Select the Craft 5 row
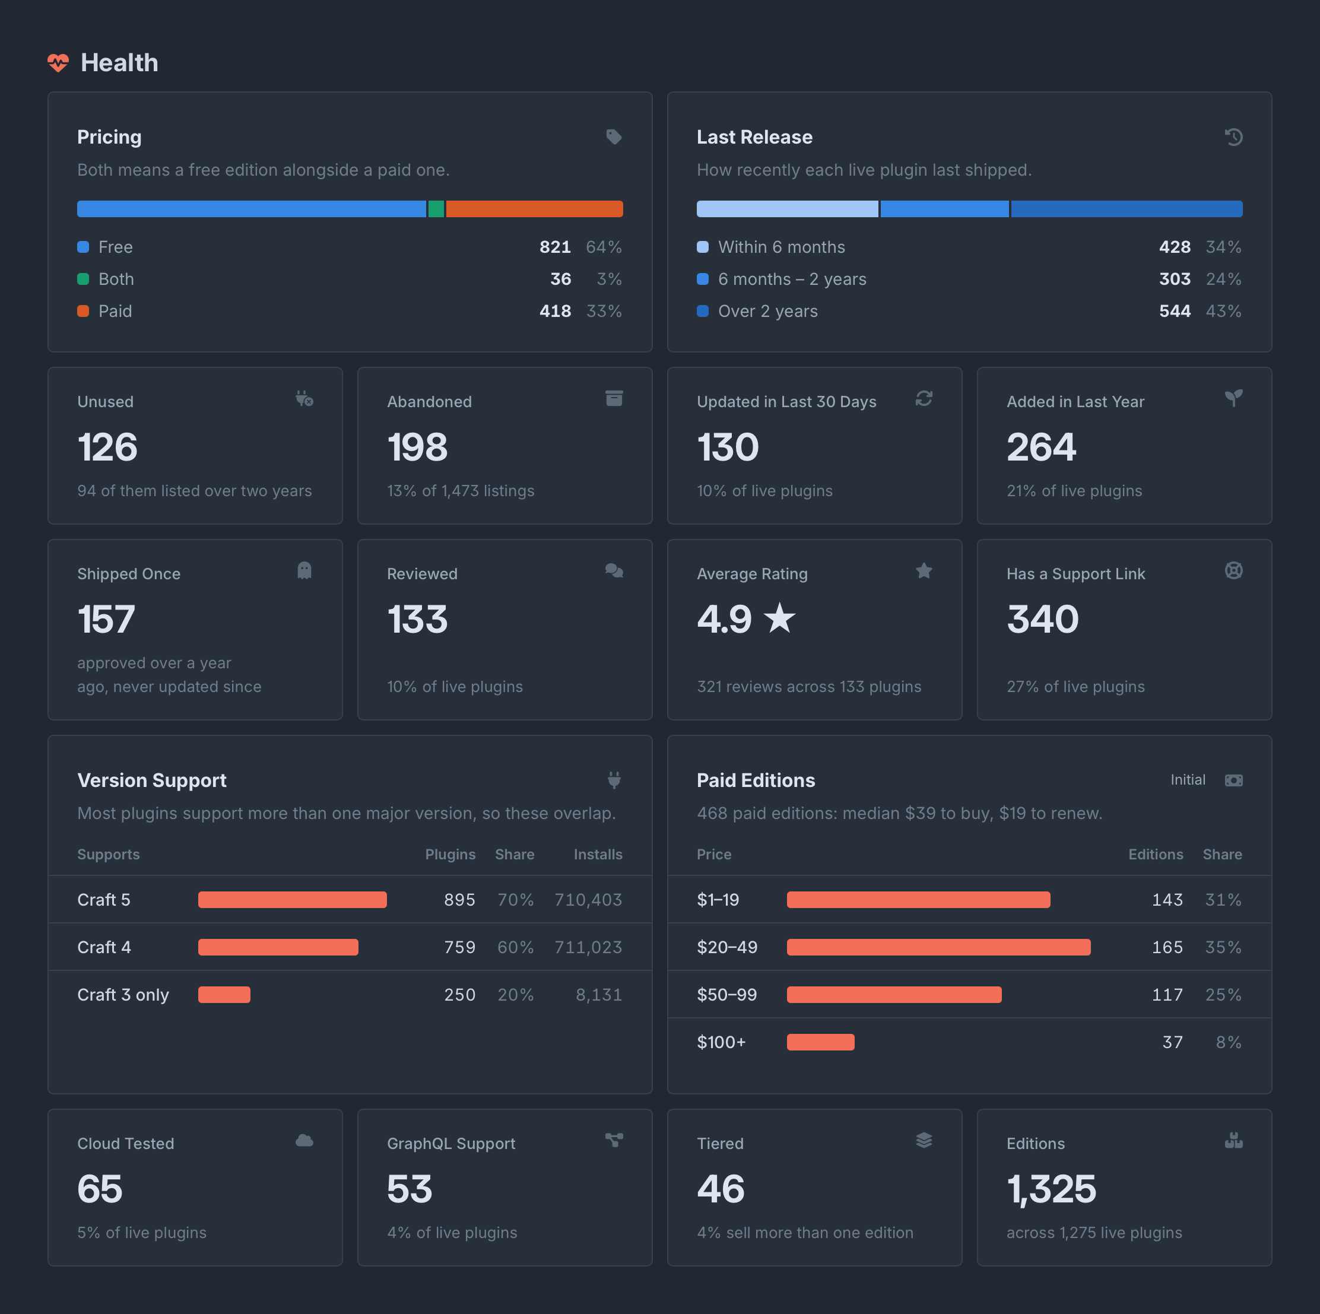 350,900
